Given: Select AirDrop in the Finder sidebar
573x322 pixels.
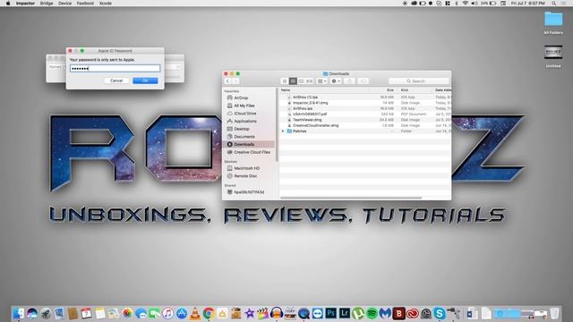Looking at the screenshot, I should click(241, 97).
